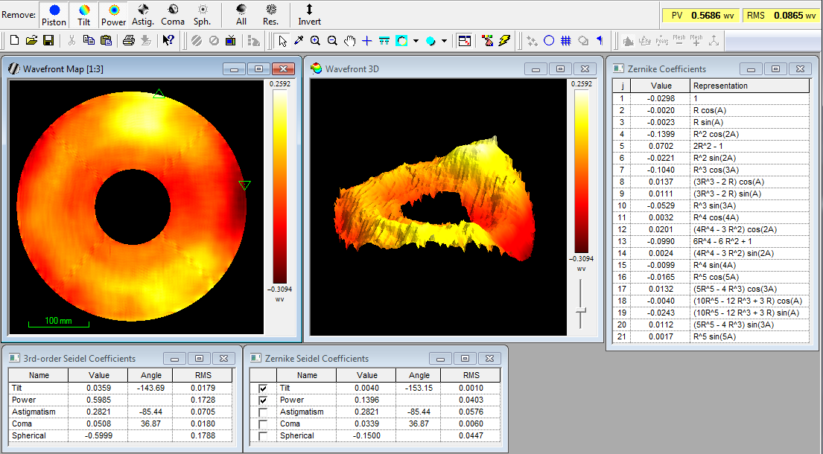
Task: Click the Save floppy disk icon
Action: click(x=48, y=41)
